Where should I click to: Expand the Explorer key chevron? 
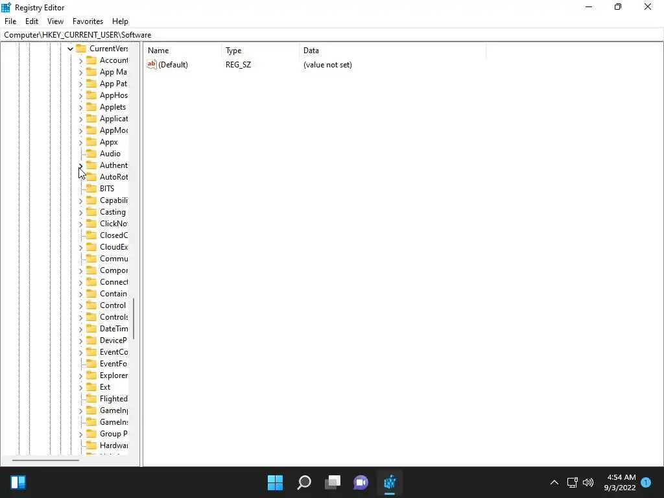(81, 376)
